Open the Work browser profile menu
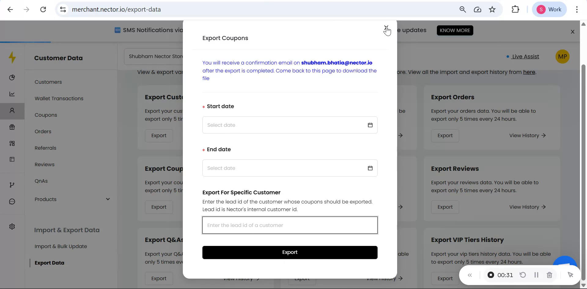The width and height of the screenshot is (587, 289). (549, 9)
